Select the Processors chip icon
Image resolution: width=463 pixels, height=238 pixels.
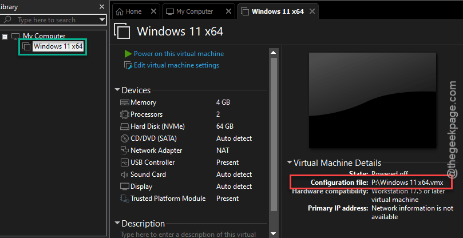(x=125, y=114)
